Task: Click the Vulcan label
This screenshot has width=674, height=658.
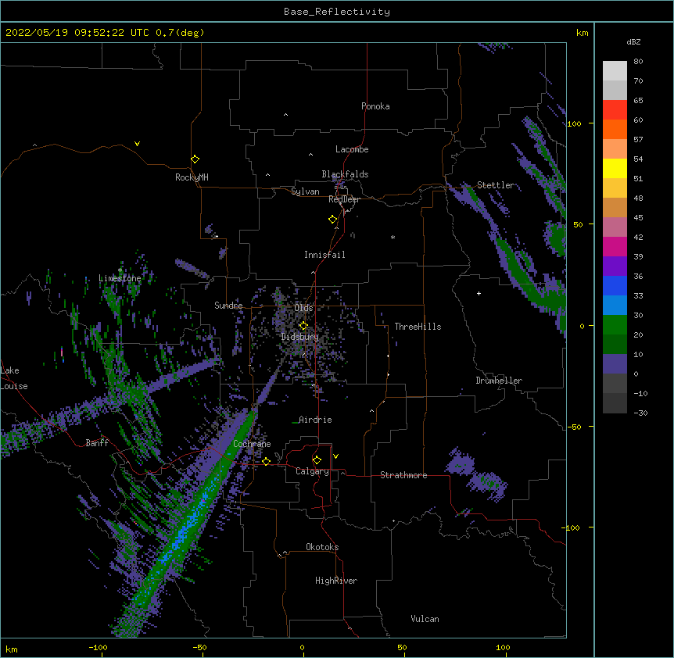Action: pos(425,619)
